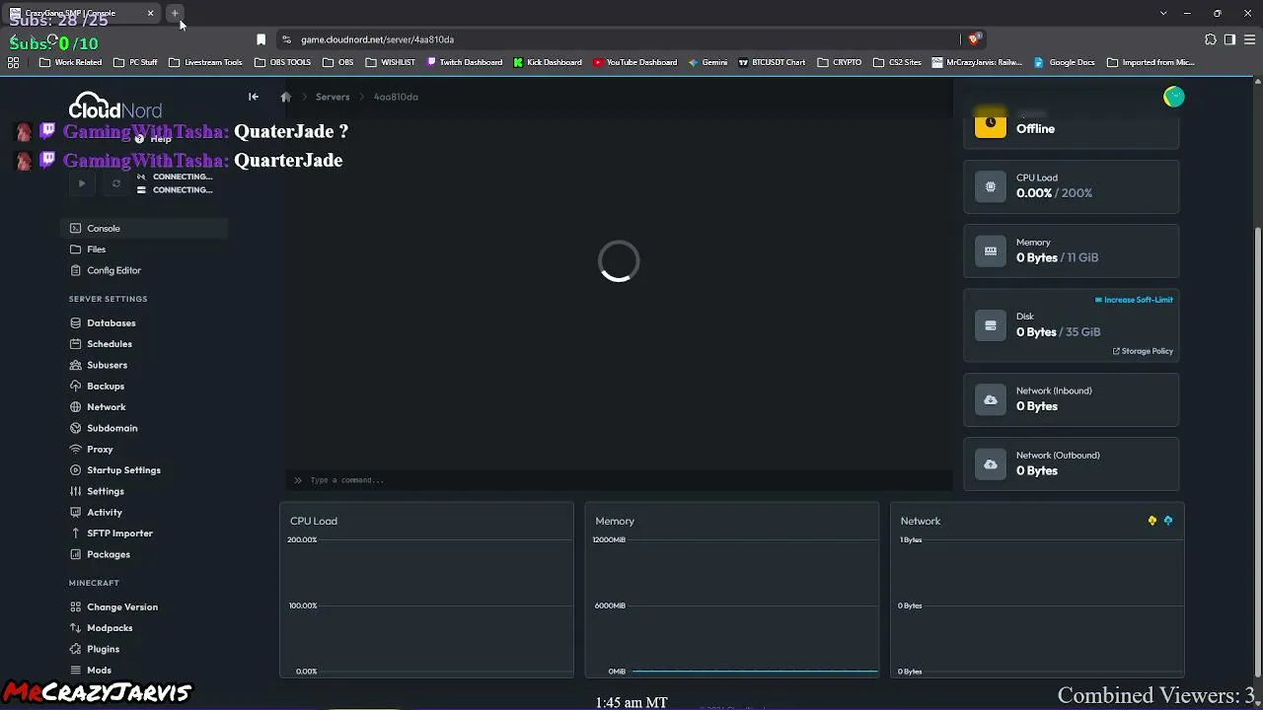Open the PC Stuff bookmarks folder
Screen dimensions: 1263x710
point(136,62)
